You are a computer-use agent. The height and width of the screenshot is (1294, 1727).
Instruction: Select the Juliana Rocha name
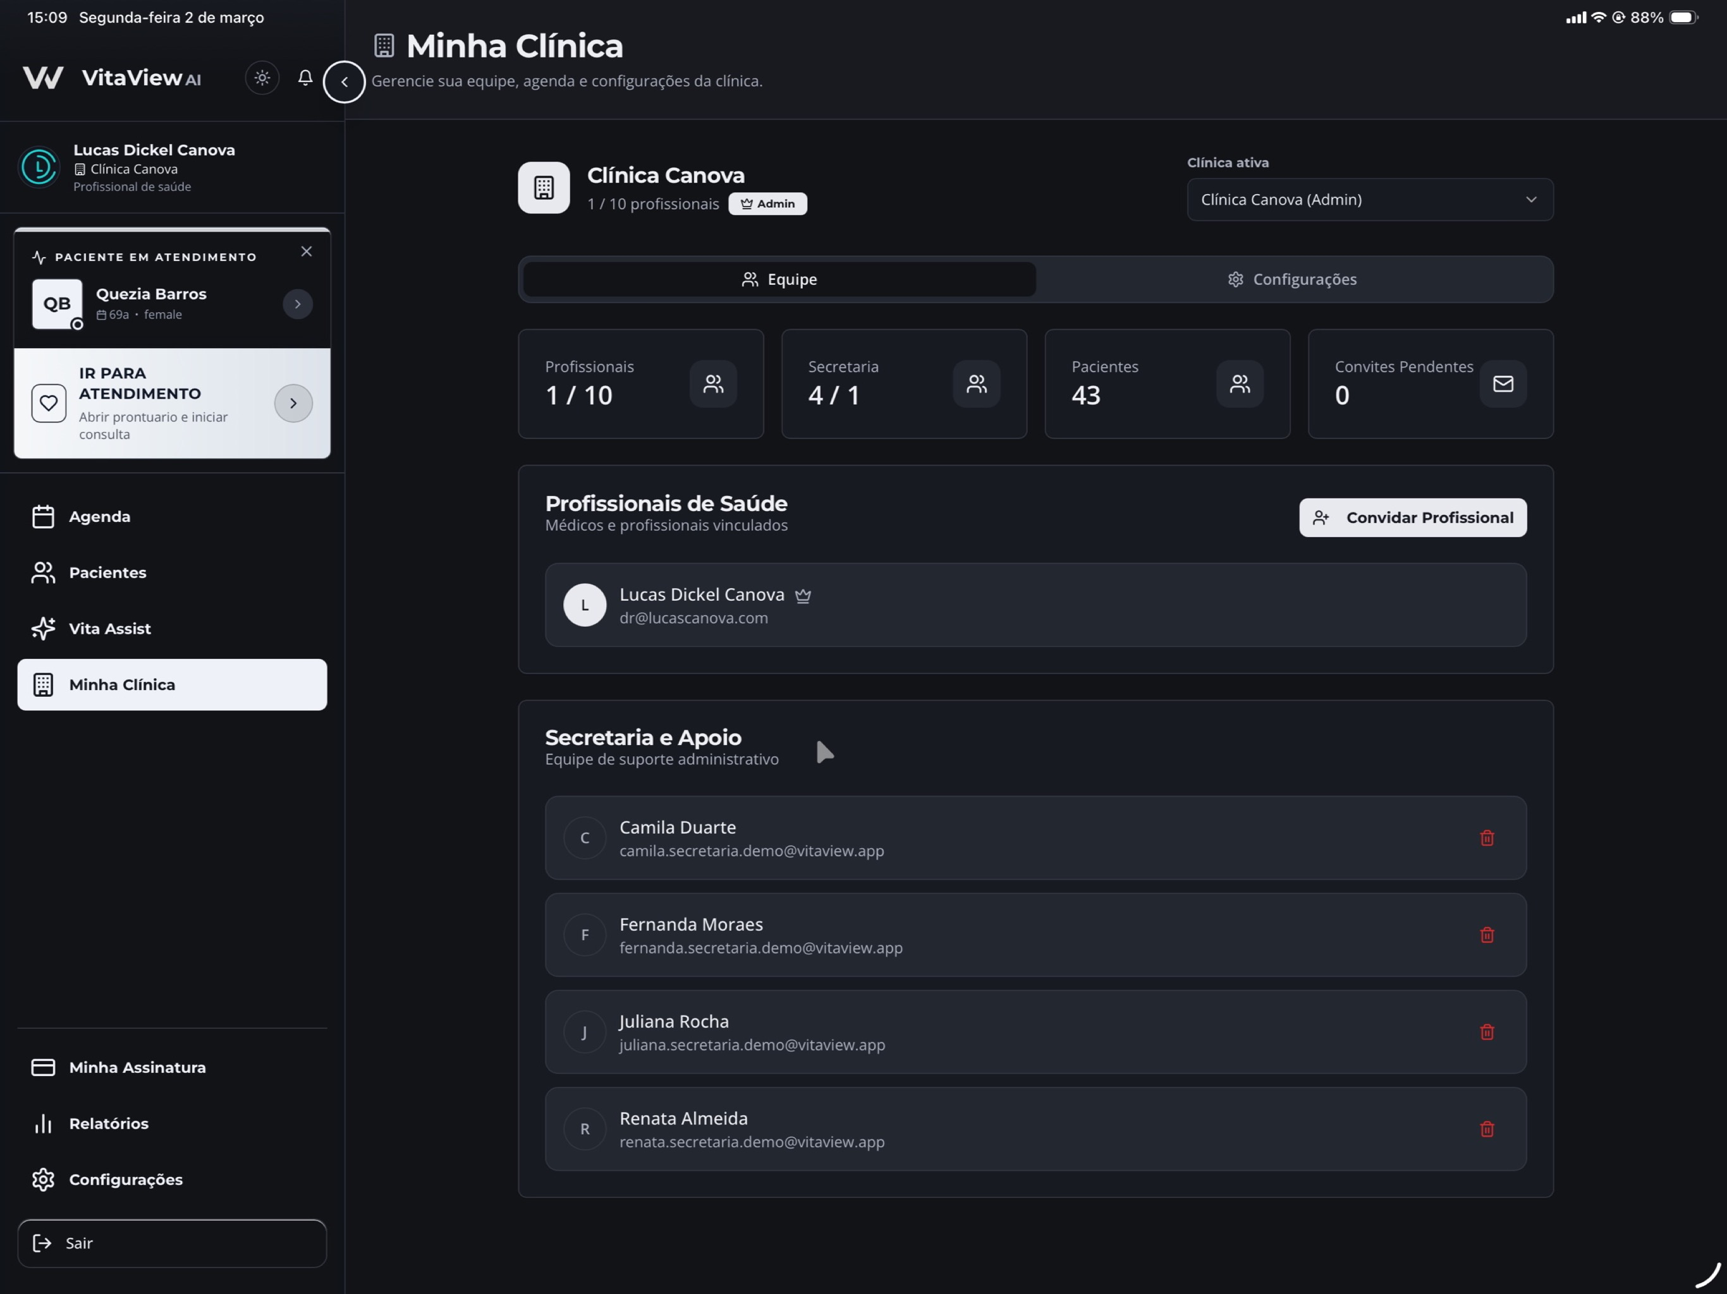tap(674, 1022)
